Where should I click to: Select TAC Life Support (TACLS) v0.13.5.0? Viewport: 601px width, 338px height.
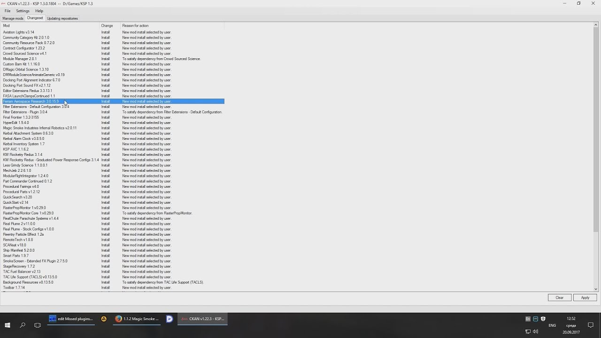113,277
